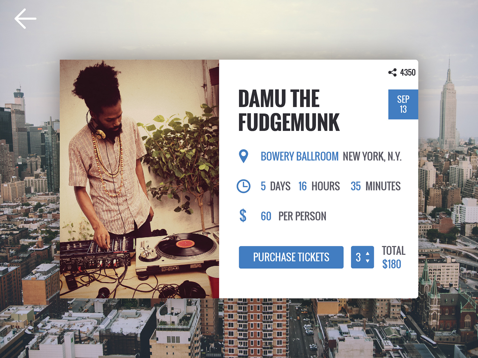The image size is (478, 358).
Task: Decrease ticket quantity with down arrow
Action: click(x=368, y=261)
